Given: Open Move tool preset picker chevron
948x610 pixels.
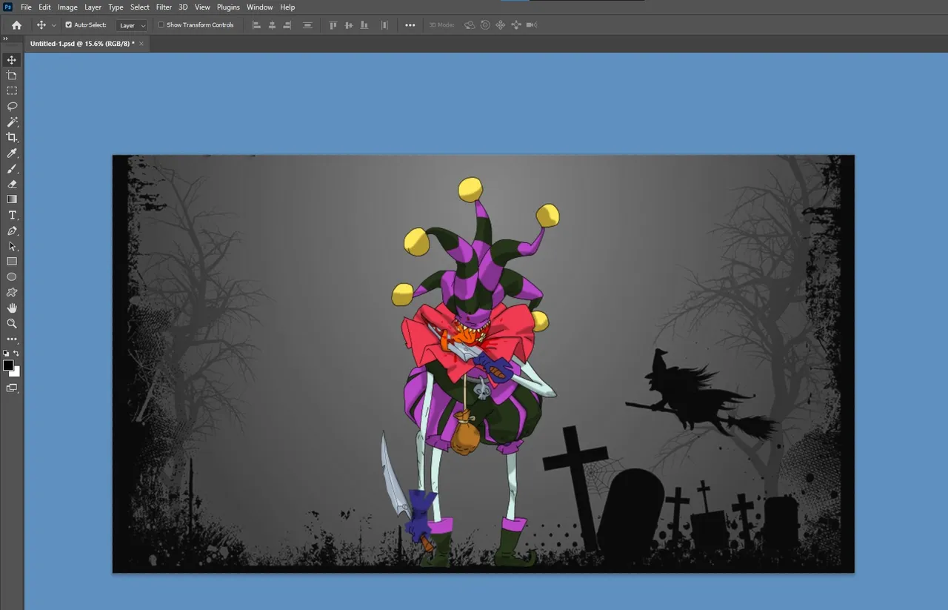Looking at the screenshot, I should [x=53, y=26].
